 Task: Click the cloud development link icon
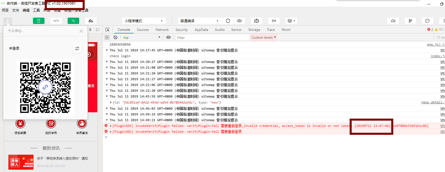[x=90, y=21]
